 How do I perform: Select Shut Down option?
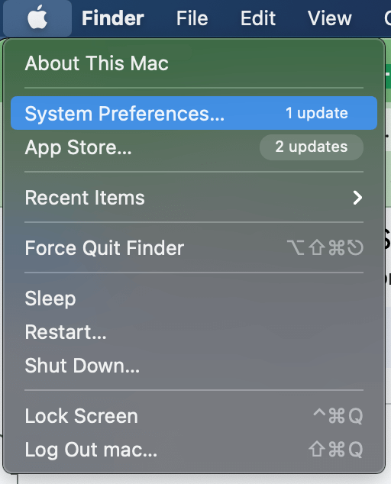click(194, 366)
